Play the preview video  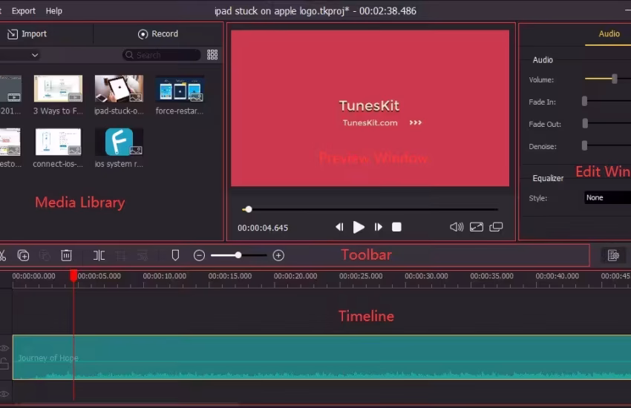point(358,227)
